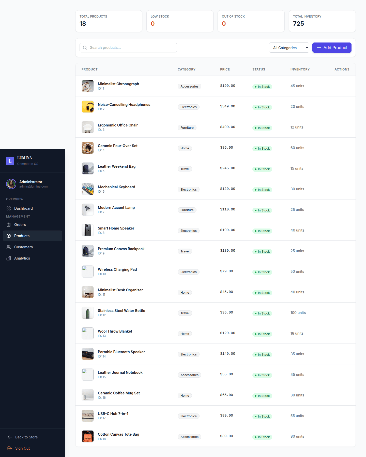Viewport: 366px width, 457px height.
Task: Click the plus icon on Add Product
Action: pyautogui.click(x=319, y=48)
